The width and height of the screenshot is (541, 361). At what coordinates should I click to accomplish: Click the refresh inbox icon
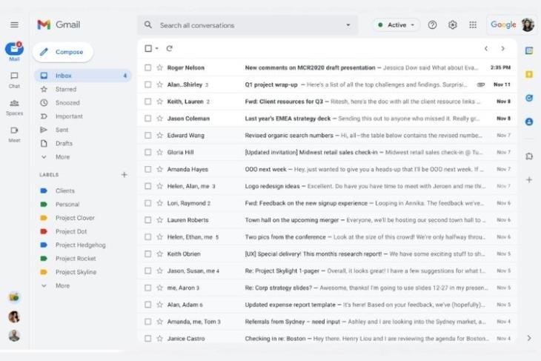169,48
